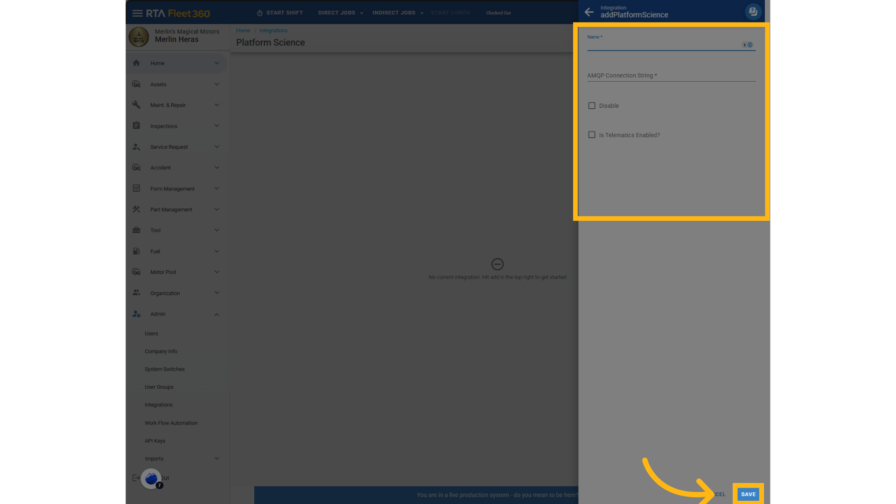
Task: Expand the Imports submenu chevron
Action: [x=217, y=459]
